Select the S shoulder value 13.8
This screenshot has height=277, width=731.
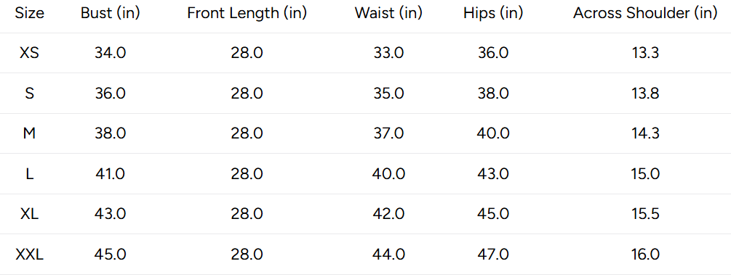click(645, 94)
